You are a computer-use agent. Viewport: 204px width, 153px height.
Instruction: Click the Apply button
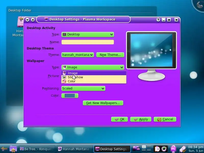pyautogui.click(x=141, y=119)
